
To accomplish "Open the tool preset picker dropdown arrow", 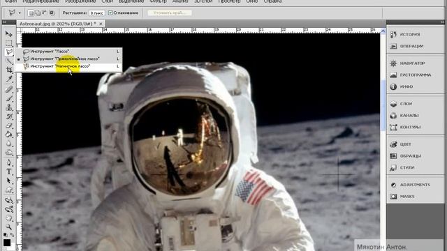I will click(x=20, y=13).
